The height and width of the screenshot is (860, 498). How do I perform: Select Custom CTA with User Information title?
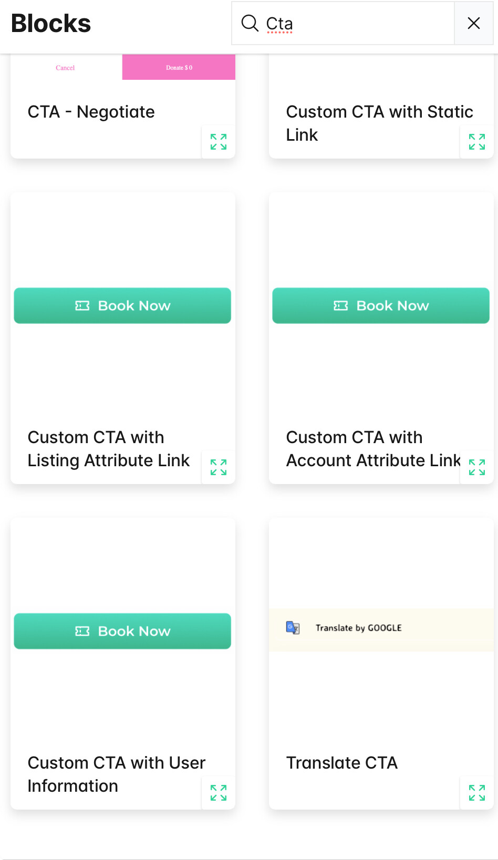116,774
